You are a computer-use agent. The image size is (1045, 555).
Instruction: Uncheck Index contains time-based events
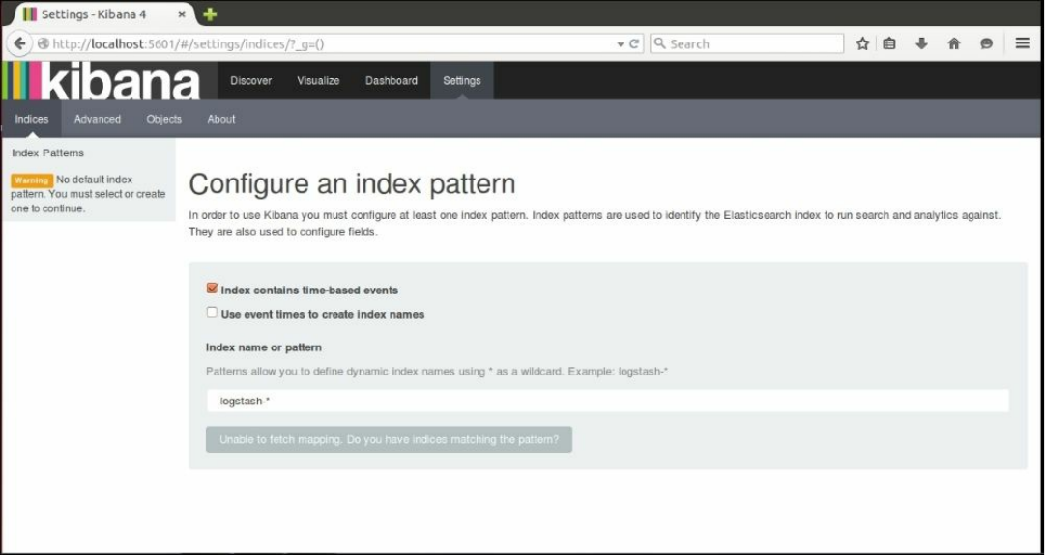coord(212,289)
